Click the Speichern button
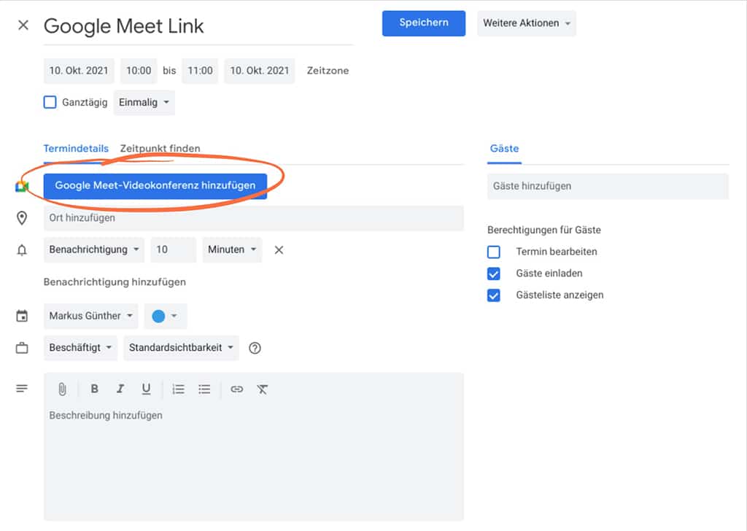The width and height of the screenshot is (747, 531). click(424, 23)
